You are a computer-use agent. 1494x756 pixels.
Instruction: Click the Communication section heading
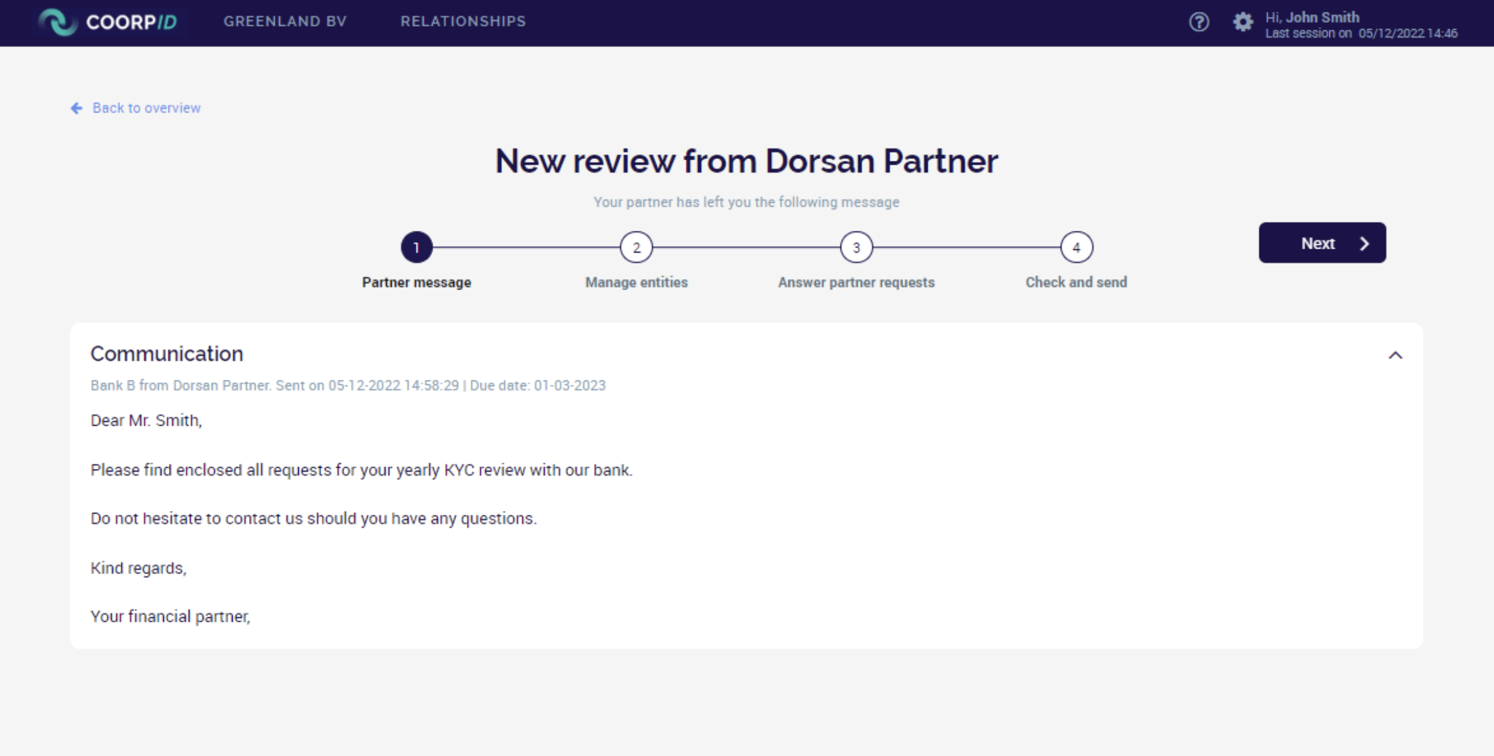click(167, 354)
